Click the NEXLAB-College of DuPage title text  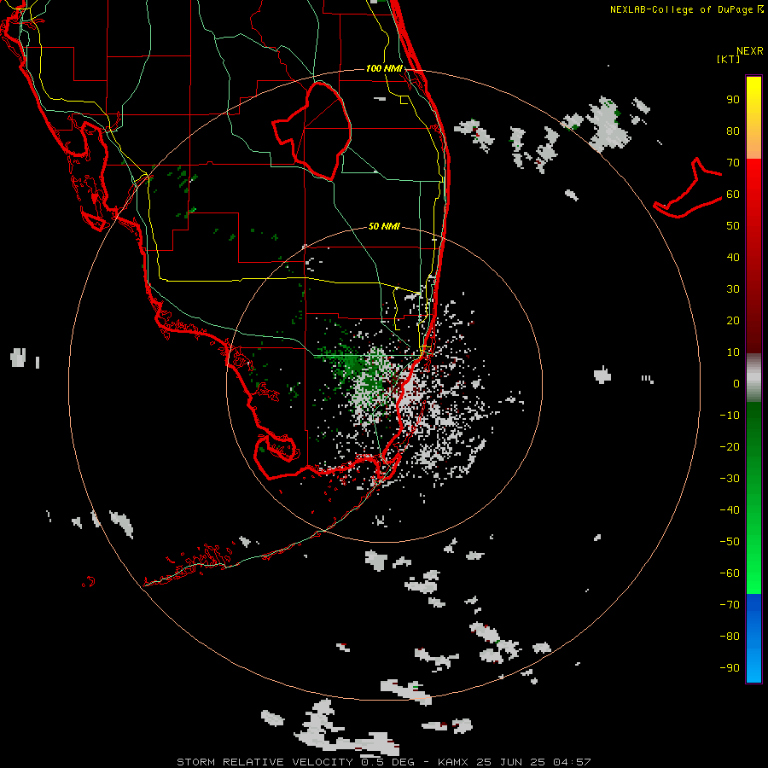click(x=686, y=9)
